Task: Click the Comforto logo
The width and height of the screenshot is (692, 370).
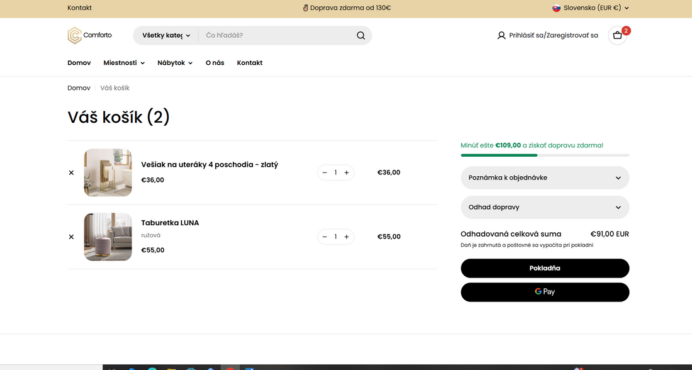Action: 89,35
